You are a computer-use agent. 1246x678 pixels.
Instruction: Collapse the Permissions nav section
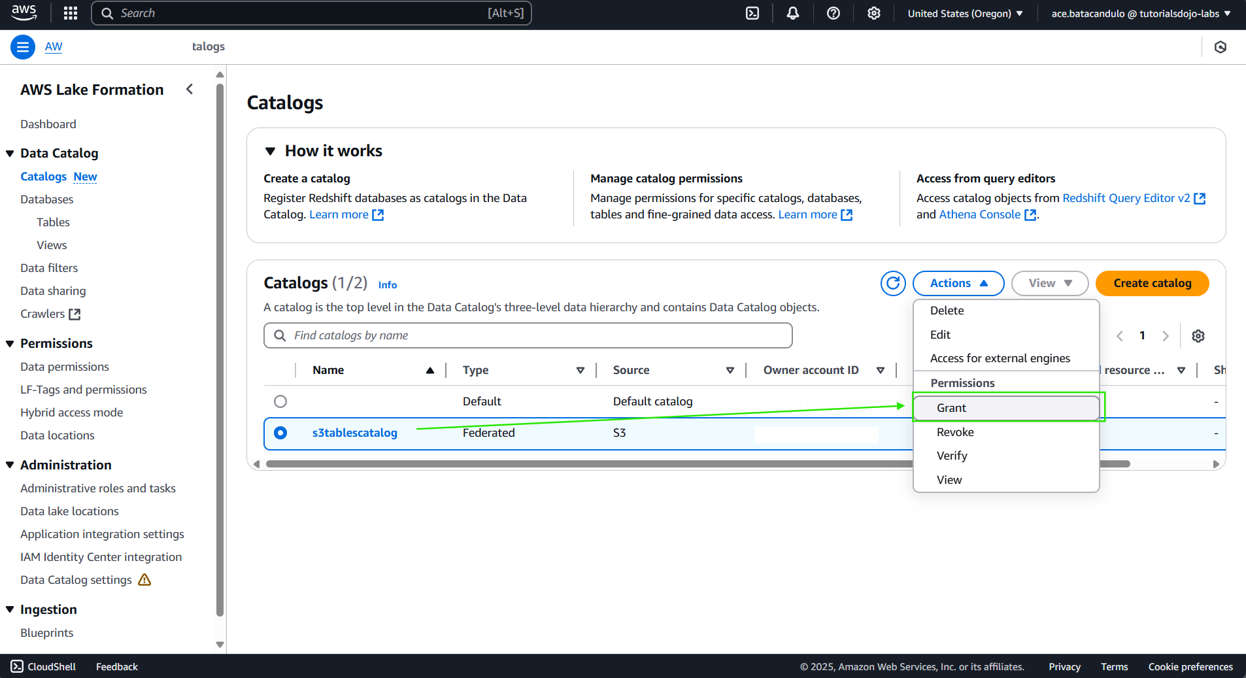coord(10,344)
